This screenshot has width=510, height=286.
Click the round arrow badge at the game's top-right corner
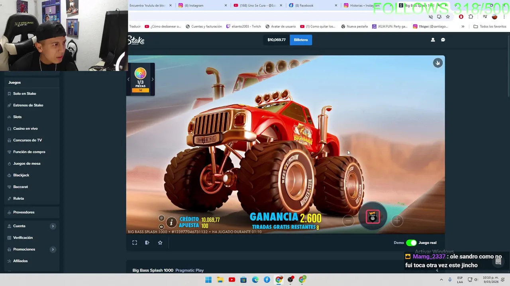pyautogui.click(x=438, y=63)
